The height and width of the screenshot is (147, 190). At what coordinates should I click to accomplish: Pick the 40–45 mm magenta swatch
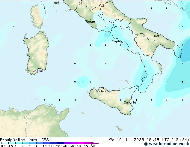click(x=81, y=143)
